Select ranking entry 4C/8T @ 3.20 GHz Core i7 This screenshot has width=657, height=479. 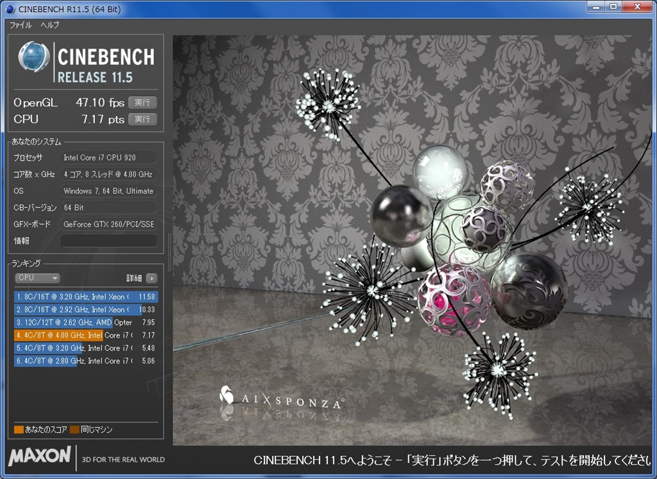pos(86,348)
